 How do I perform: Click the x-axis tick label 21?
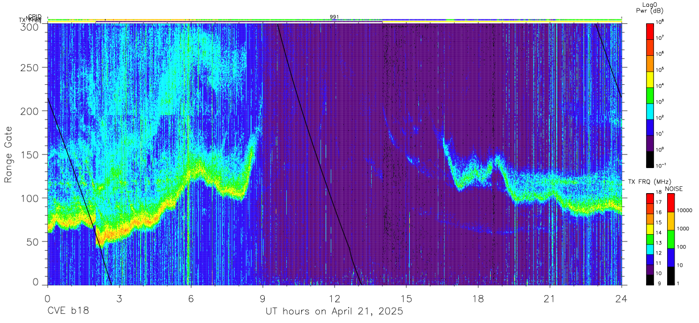coord(549,299)
